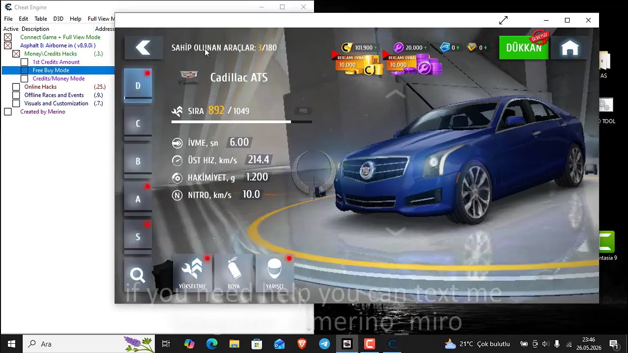Click the Cadillac ATS car name
Image resolution: width=628 pixels, height=353 pixels.
[x=239, y=77]
